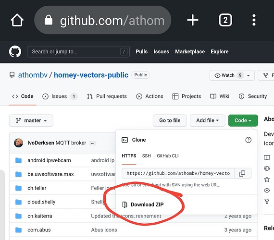Click Explore in the GitHub header
The image size is (274, 240).
[x=220, y=52]
